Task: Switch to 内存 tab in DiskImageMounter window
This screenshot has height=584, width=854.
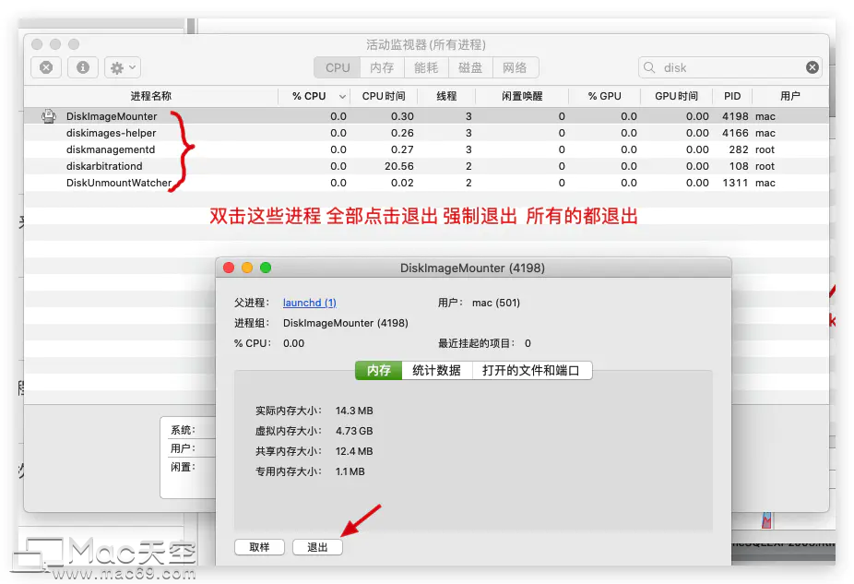Action: (378, 371)
